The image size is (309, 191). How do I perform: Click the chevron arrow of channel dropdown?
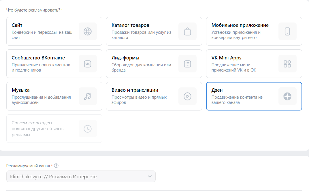coord(150,176)
